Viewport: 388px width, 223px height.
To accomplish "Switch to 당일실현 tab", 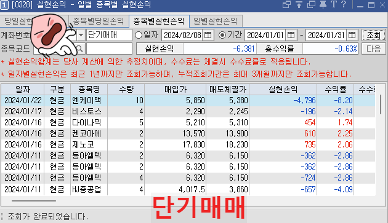I will click(18, 21).
